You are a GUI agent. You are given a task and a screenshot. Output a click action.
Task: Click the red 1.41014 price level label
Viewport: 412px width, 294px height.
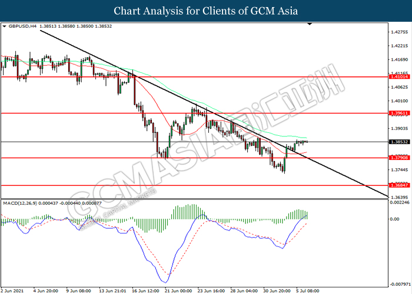400,77
